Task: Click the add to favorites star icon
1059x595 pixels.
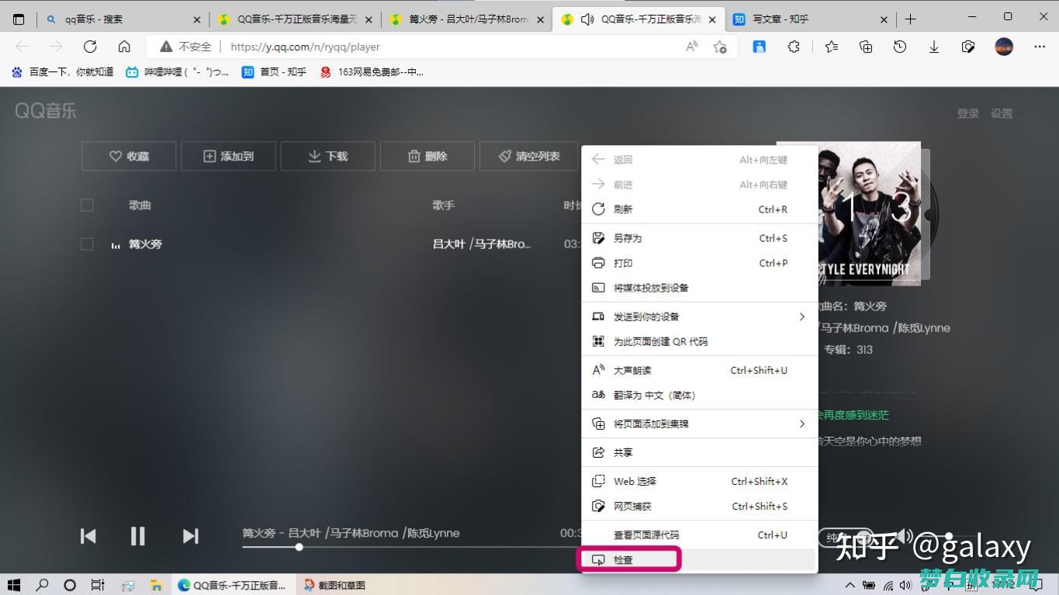Action: [x=720, y=47]
